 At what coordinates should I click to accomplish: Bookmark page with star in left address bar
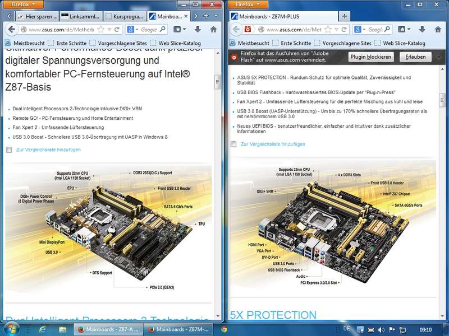(101, 29)
